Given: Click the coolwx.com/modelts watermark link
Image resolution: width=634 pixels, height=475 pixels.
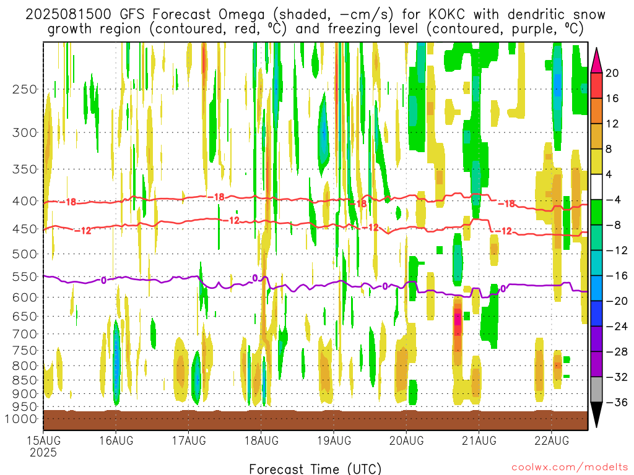Looking at the screenshot, I should 570,468.
